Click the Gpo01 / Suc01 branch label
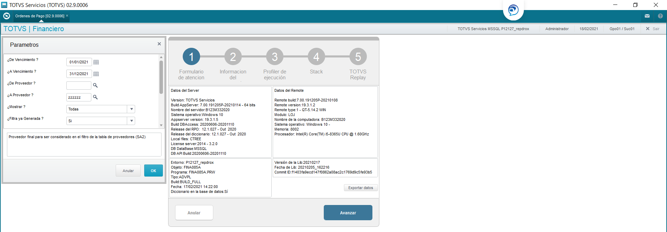 coord(622,29)
